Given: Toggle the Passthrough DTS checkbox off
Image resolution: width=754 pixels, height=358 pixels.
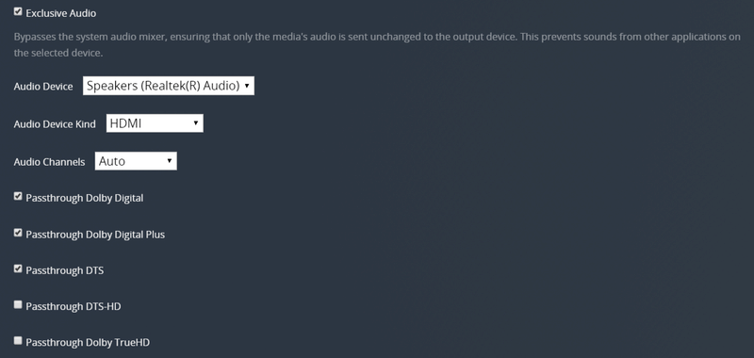Looking at the screenshot, I should [x=18, y=268].
